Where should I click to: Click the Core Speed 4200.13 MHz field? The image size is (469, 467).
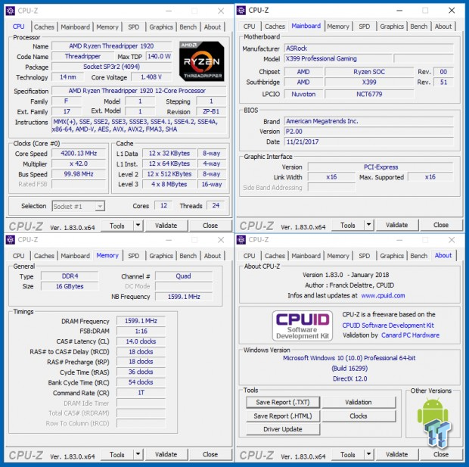point(79,154)
